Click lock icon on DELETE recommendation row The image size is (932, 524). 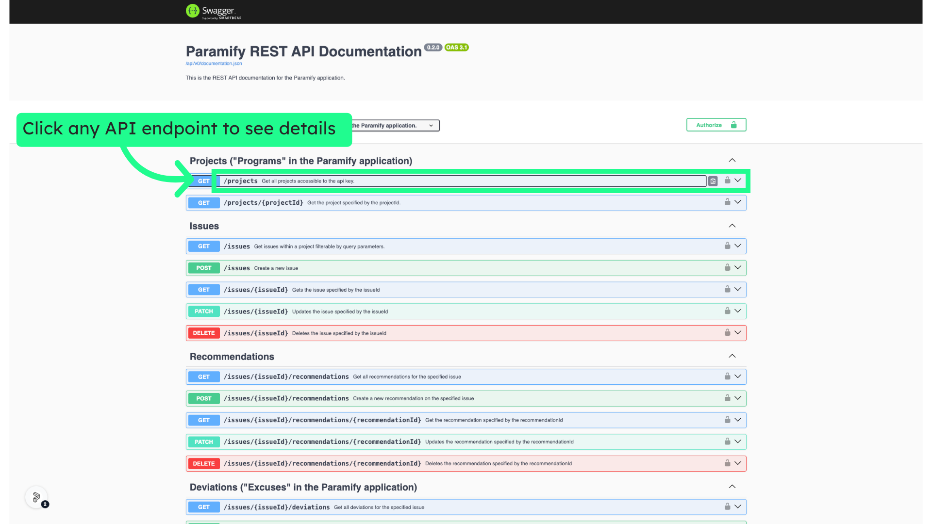(727, 463)
